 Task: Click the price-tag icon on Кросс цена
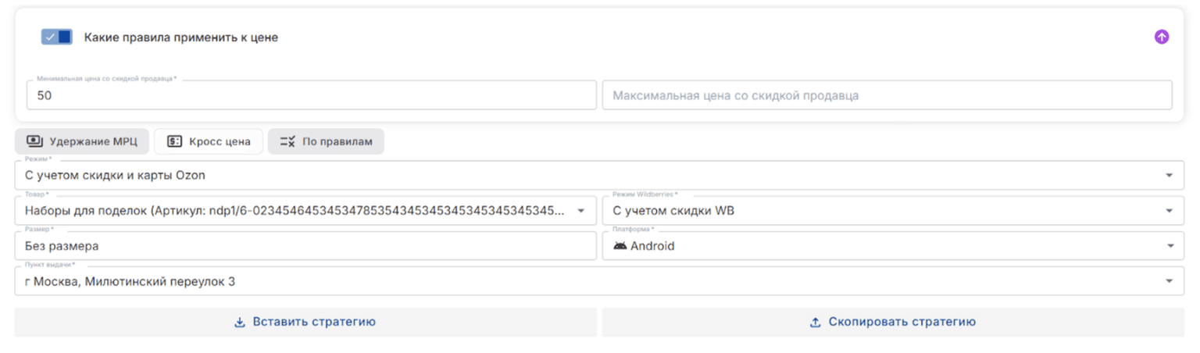174,141
